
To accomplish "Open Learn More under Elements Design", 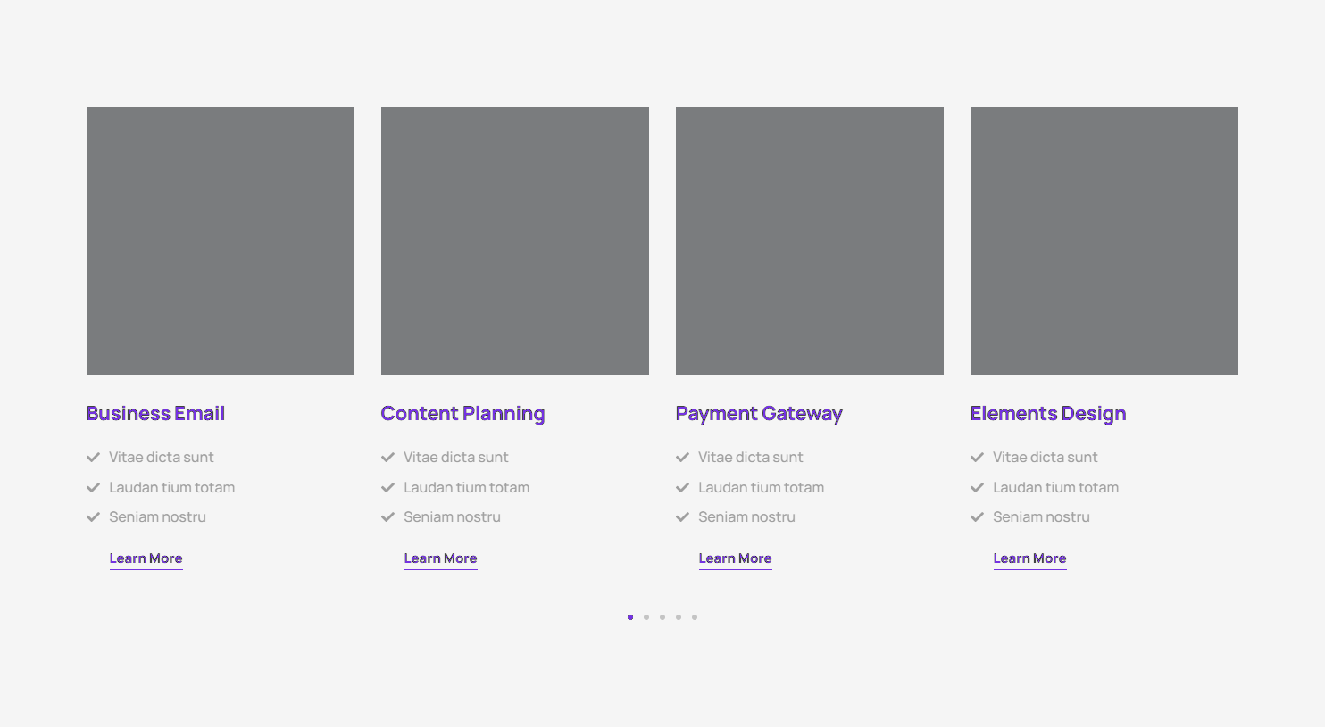I will [1029, 558].
